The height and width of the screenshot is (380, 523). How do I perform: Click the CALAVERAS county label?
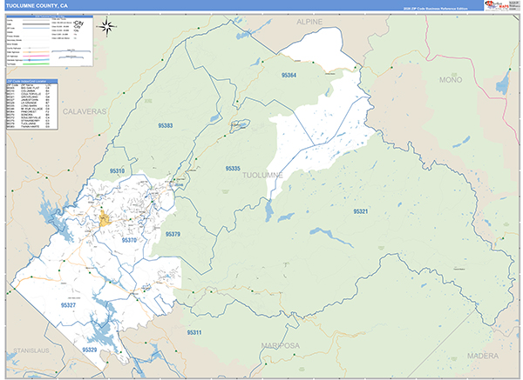pyautogui.click(x=85, y=111)
